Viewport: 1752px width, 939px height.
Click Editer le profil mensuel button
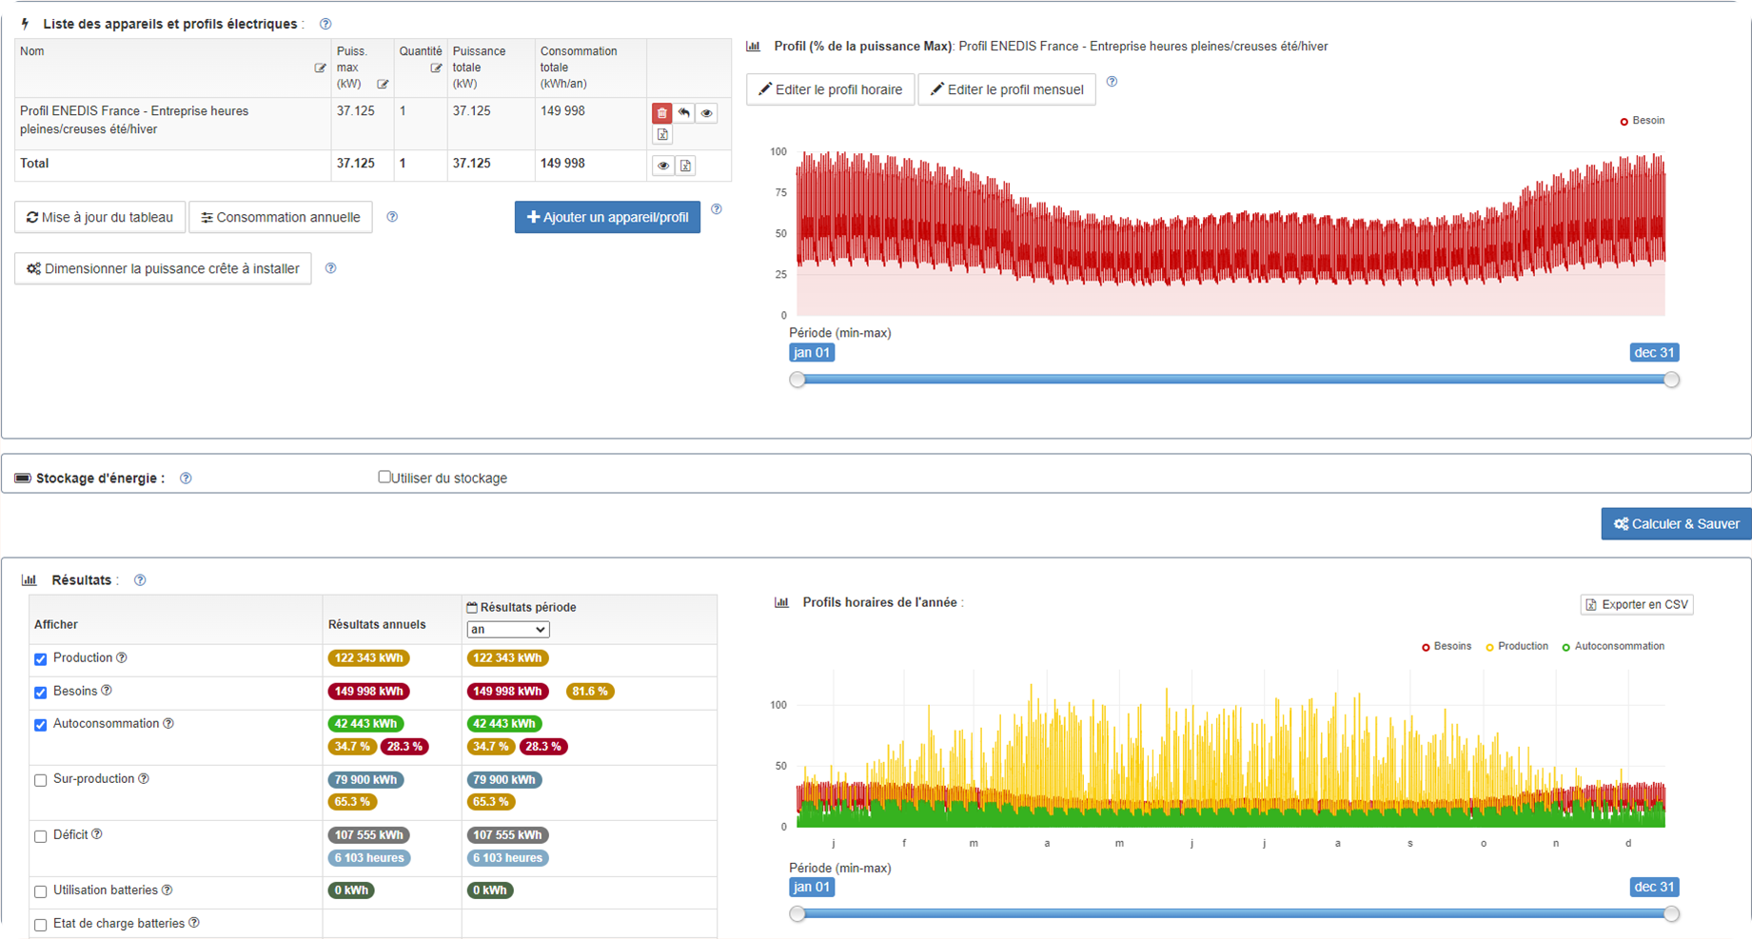pyautogui.click(x=1007, y=89)
